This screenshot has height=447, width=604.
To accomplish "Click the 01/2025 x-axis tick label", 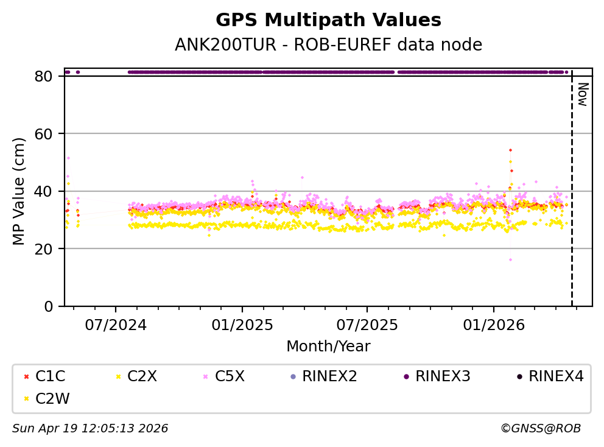I will (242, 325).
